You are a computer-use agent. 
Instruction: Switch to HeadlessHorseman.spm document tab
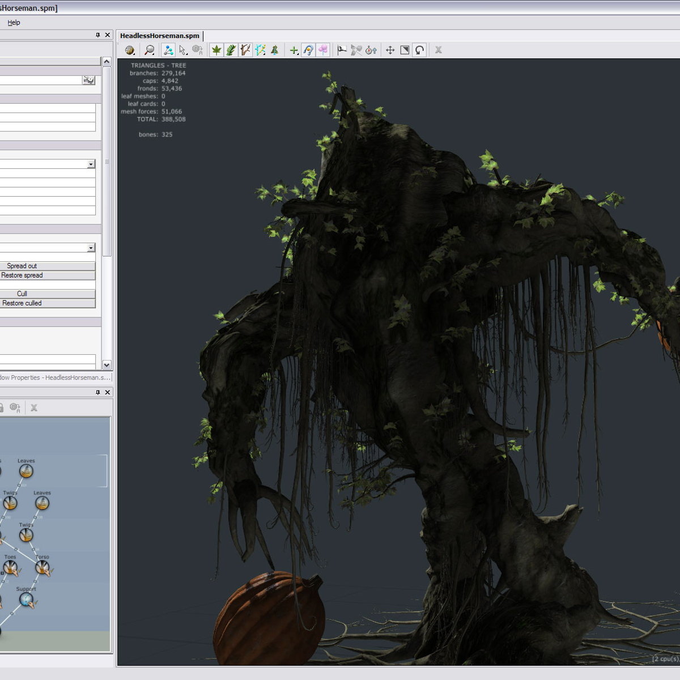coord(160,36)
